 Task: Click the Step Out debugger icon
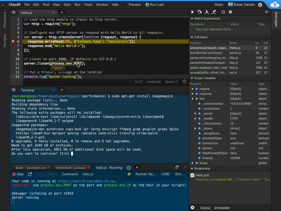pos(214,12)
